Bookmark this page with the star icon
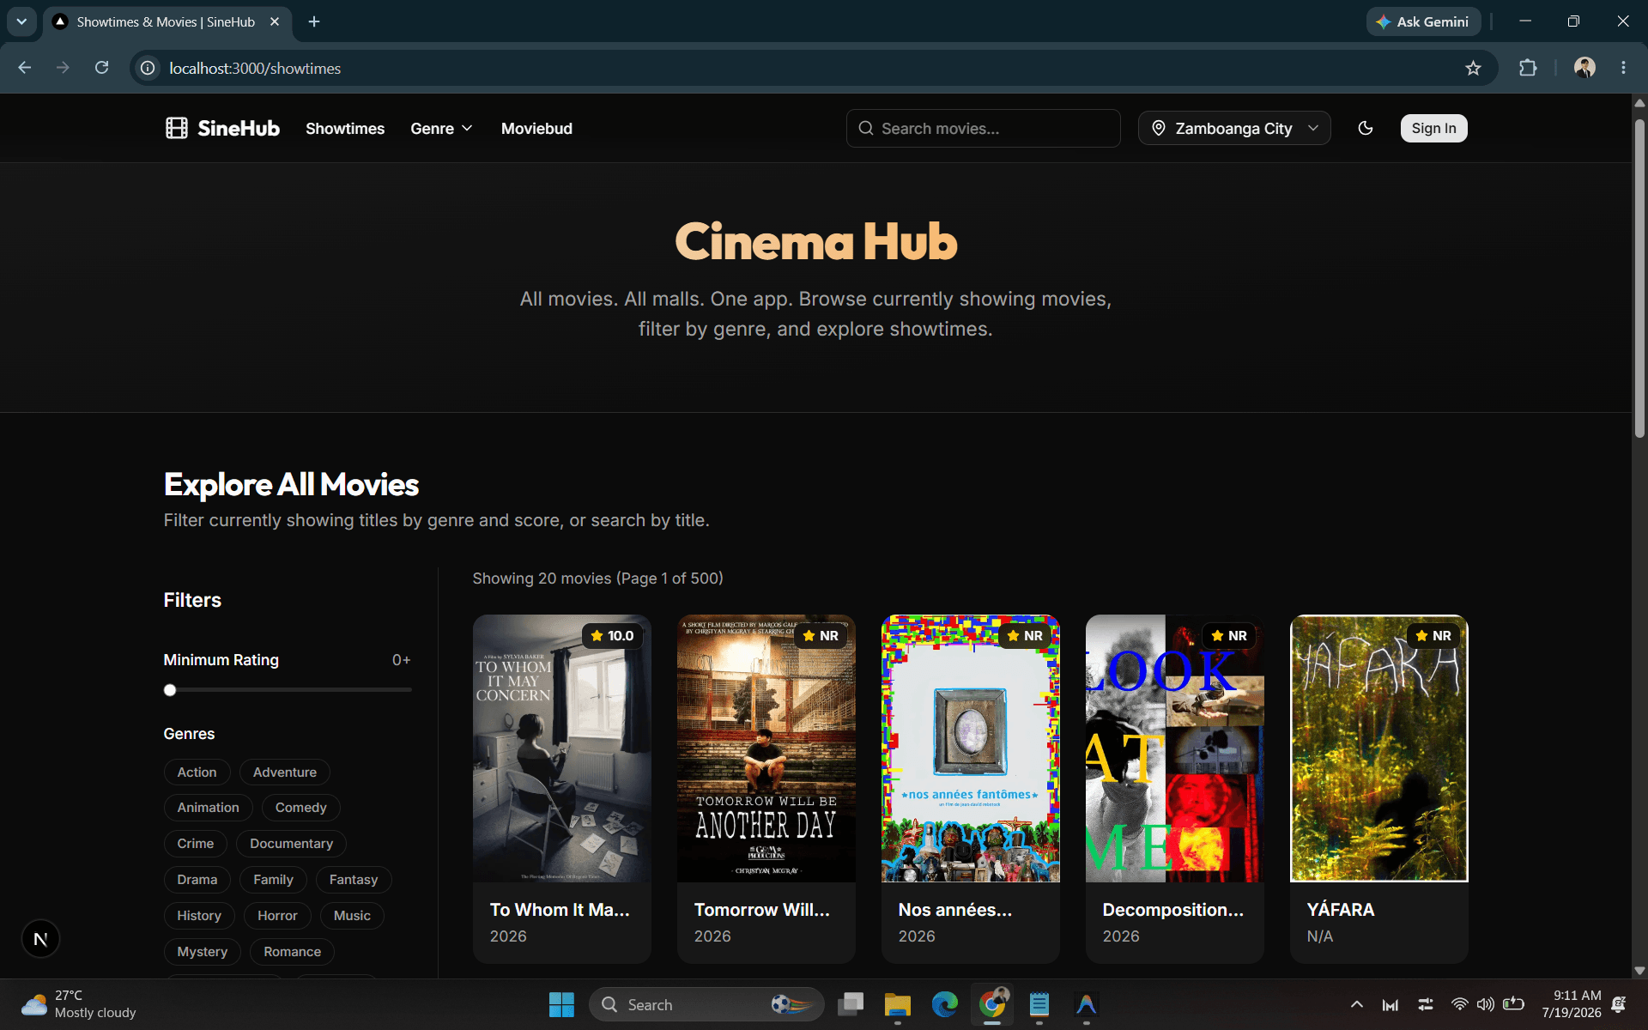Viewport: 1648px width, 1030px height. pyautogui.click(x=1473, y=68)
